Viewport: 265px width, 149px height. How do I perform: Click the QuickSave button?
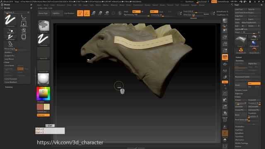pyautogui.click(x=189, y=2)
